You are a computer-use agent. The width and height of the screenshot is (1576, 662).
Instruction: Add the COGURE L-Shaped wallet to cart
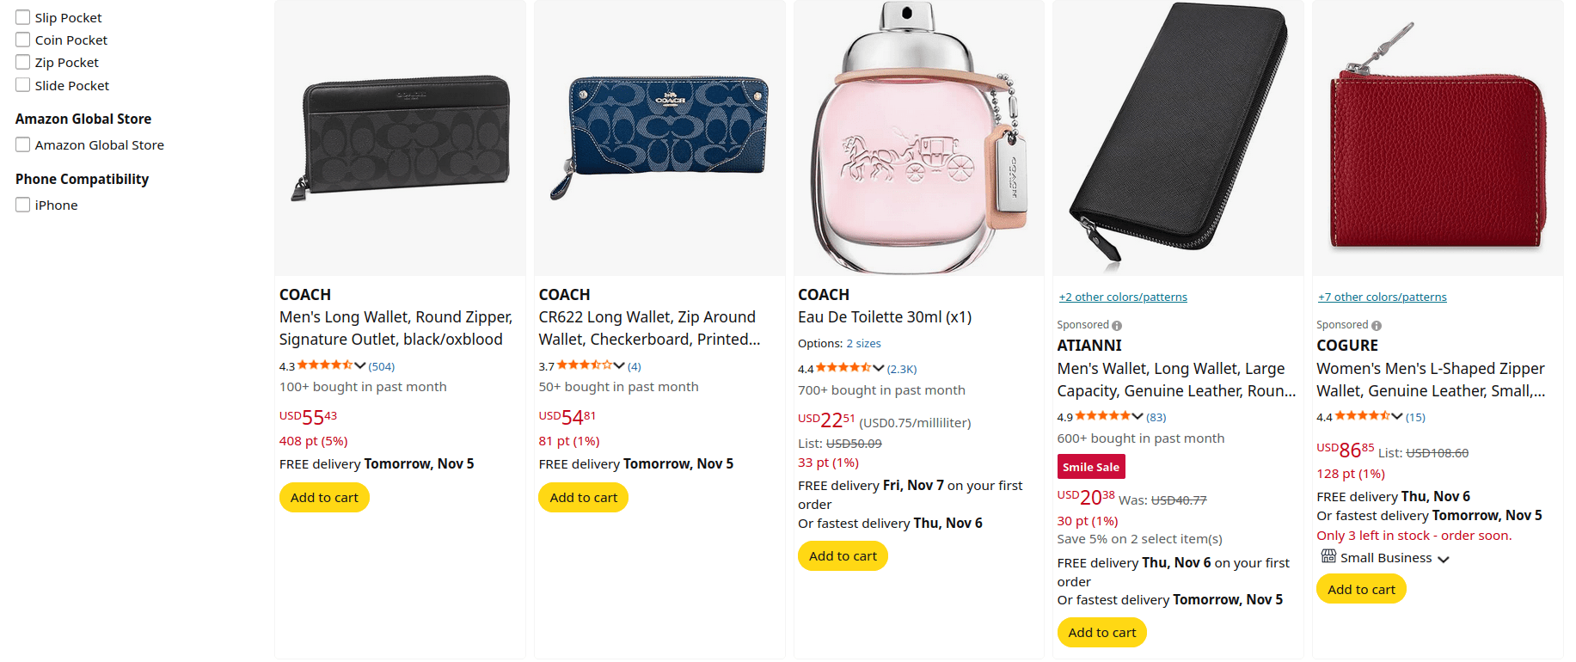click(1361, 590)
